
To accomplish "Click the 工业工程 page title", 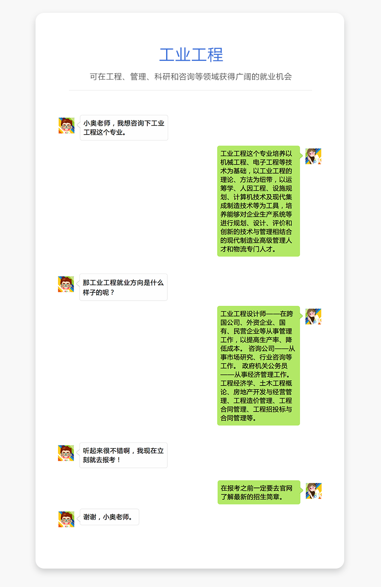I will [191, 55].
